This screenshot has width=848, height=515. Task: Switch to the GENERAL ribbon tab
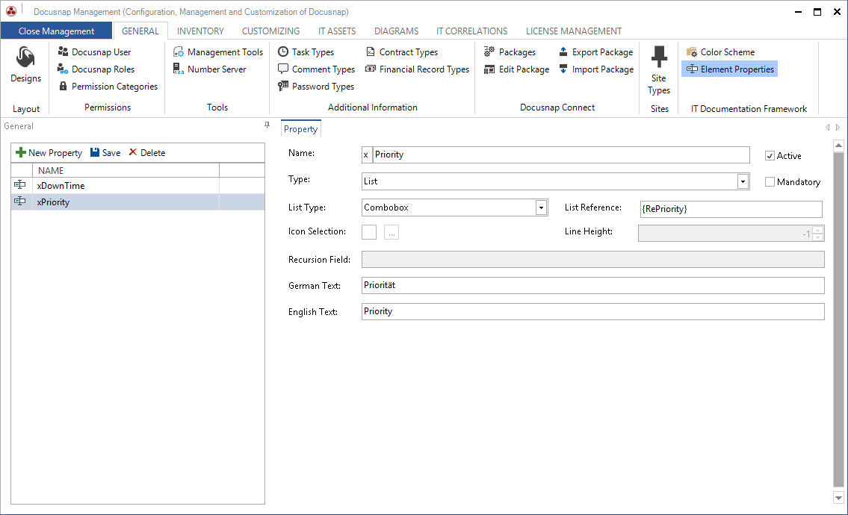click(x=140, y=31)
